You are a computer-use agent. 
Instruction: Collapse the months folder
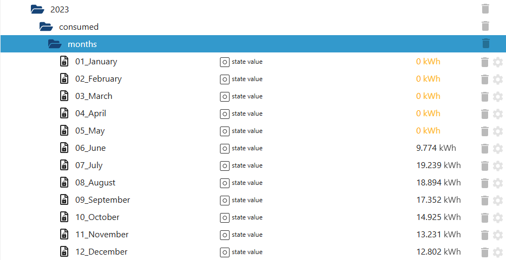[55, 44]
